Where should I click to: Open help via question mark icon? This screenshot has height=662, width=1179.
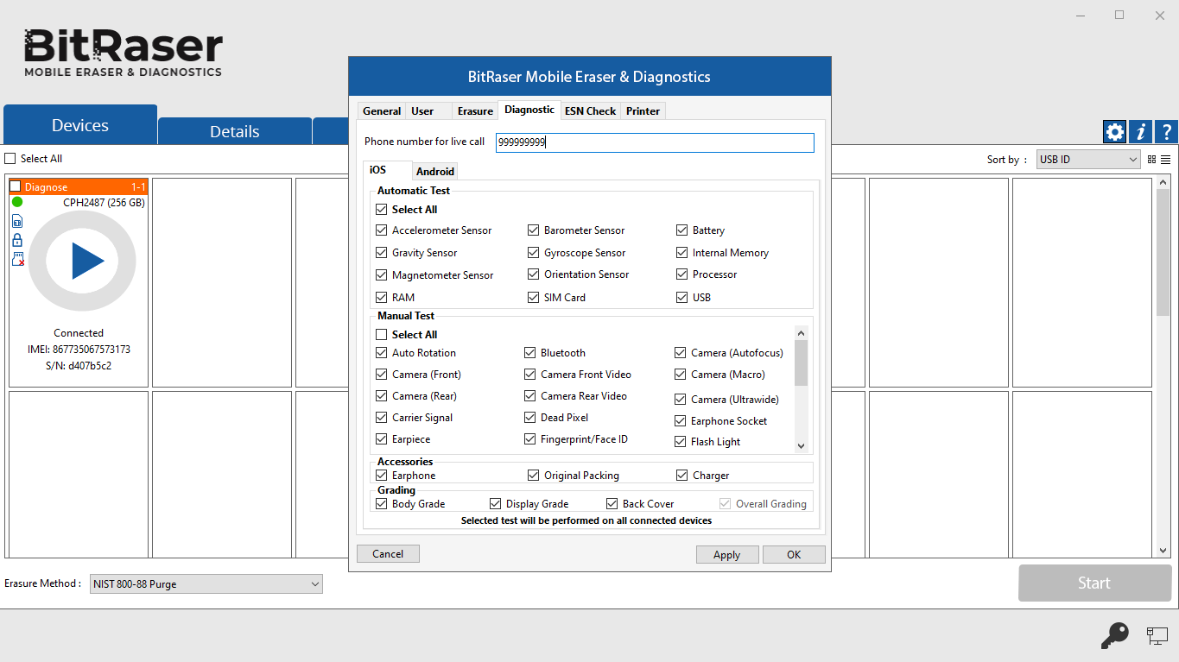tap(1166, 131)
